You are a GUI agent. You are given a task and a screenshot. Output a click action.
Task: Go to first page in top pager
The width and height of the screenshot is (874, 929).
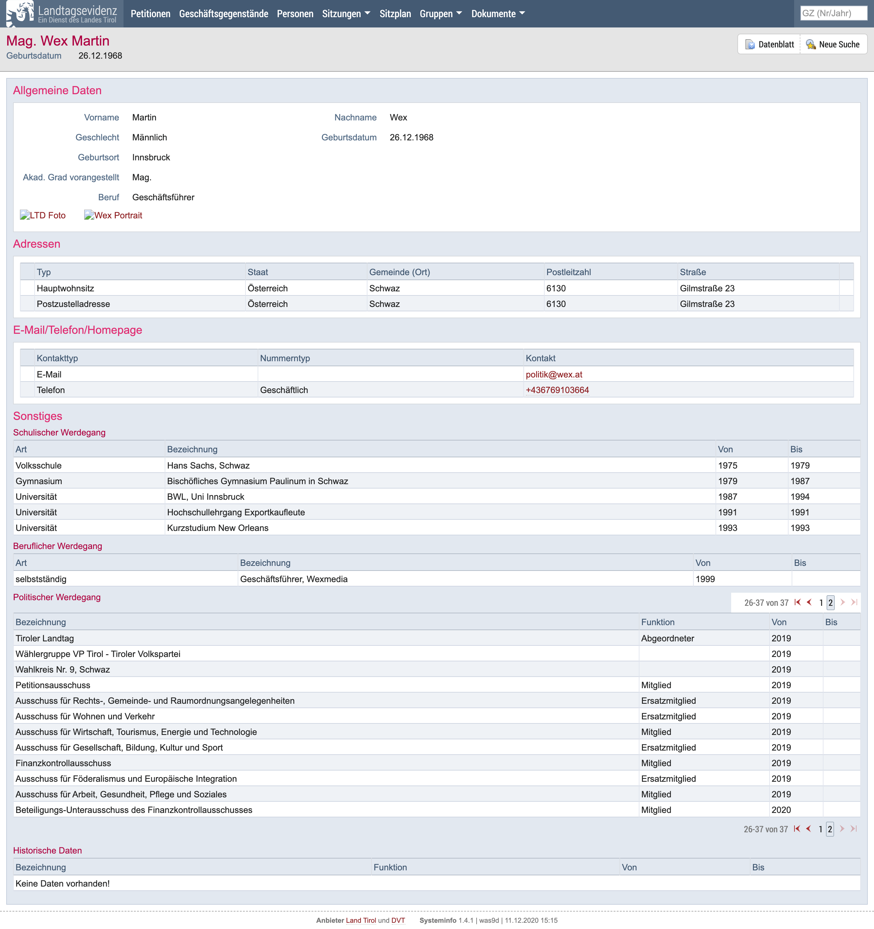click(x=797, y=602)
